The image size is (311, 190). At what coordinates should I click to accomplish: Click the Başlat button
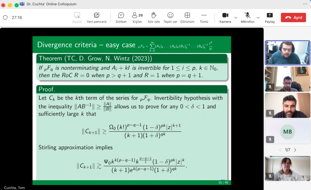coord(77,17)
